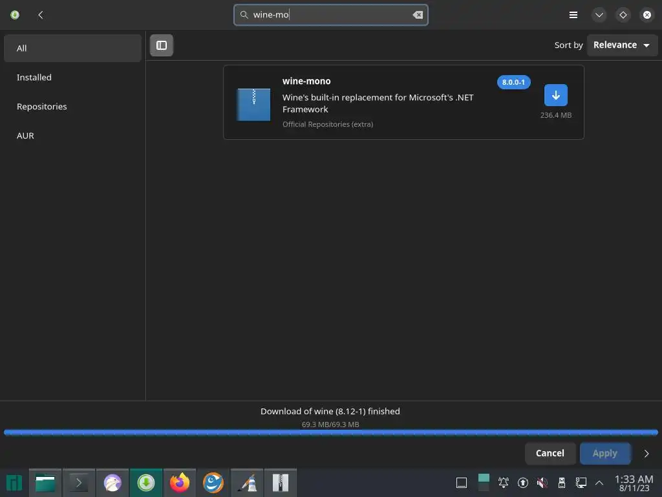This screenshot has width=662, height=497.
Task: Click the virtual desktop pager
Action: click(x=484, y=483)
